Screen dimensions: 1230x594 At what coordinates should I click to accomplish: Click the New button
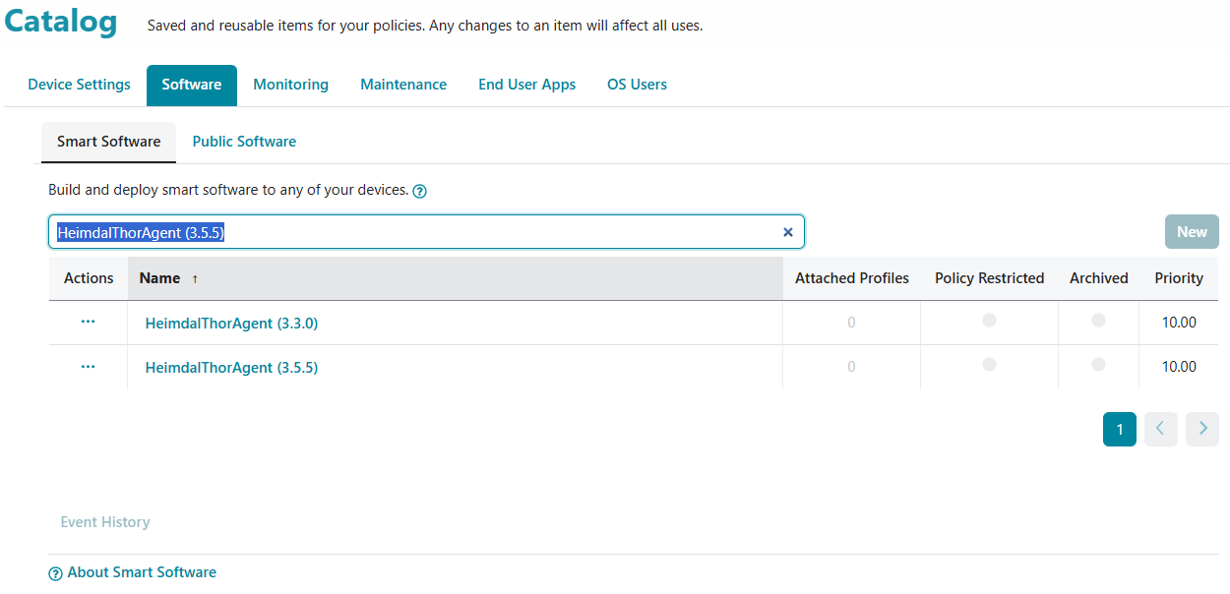(1192, 232)
